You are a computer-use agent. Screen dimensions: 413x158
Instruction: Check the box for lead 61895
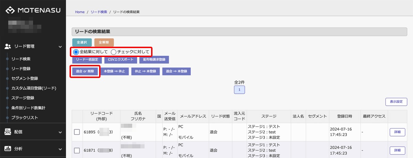(x=77, y=132)
